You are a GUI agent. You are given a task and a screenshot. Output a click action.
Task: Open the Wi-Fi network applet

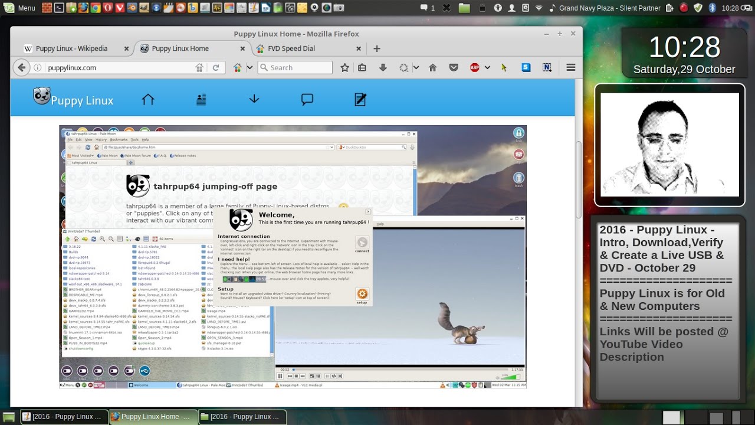539,8
